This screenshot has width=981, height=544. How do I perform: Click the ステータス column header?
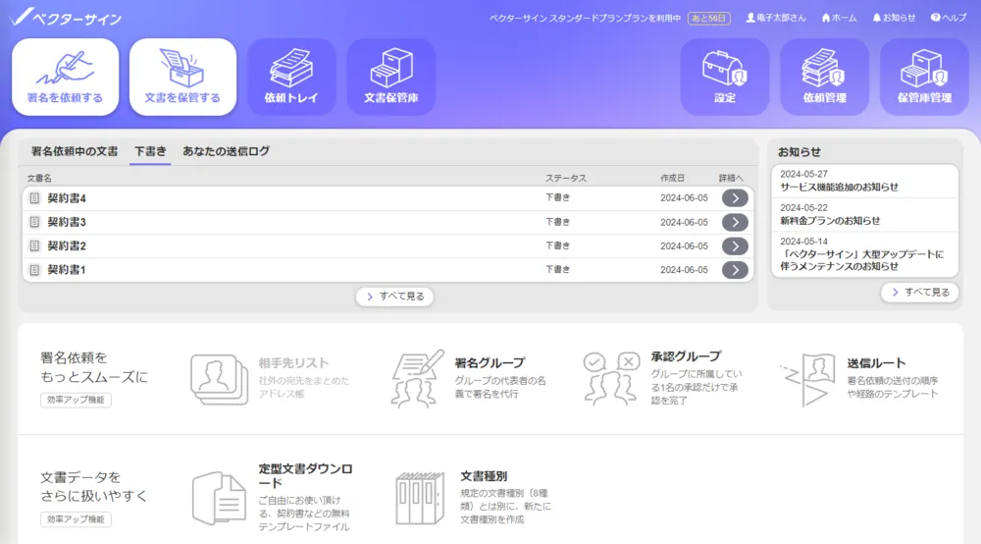[566, 179]
